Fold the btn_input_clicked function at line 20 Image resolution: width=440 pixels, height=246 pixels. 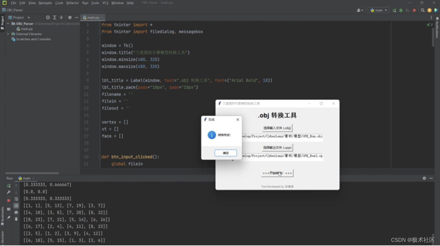coord(100,157)
